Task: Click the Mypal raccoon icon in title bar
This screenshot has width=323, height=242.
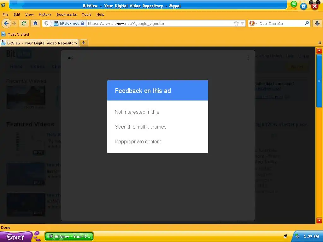Action: coord(3,5)
